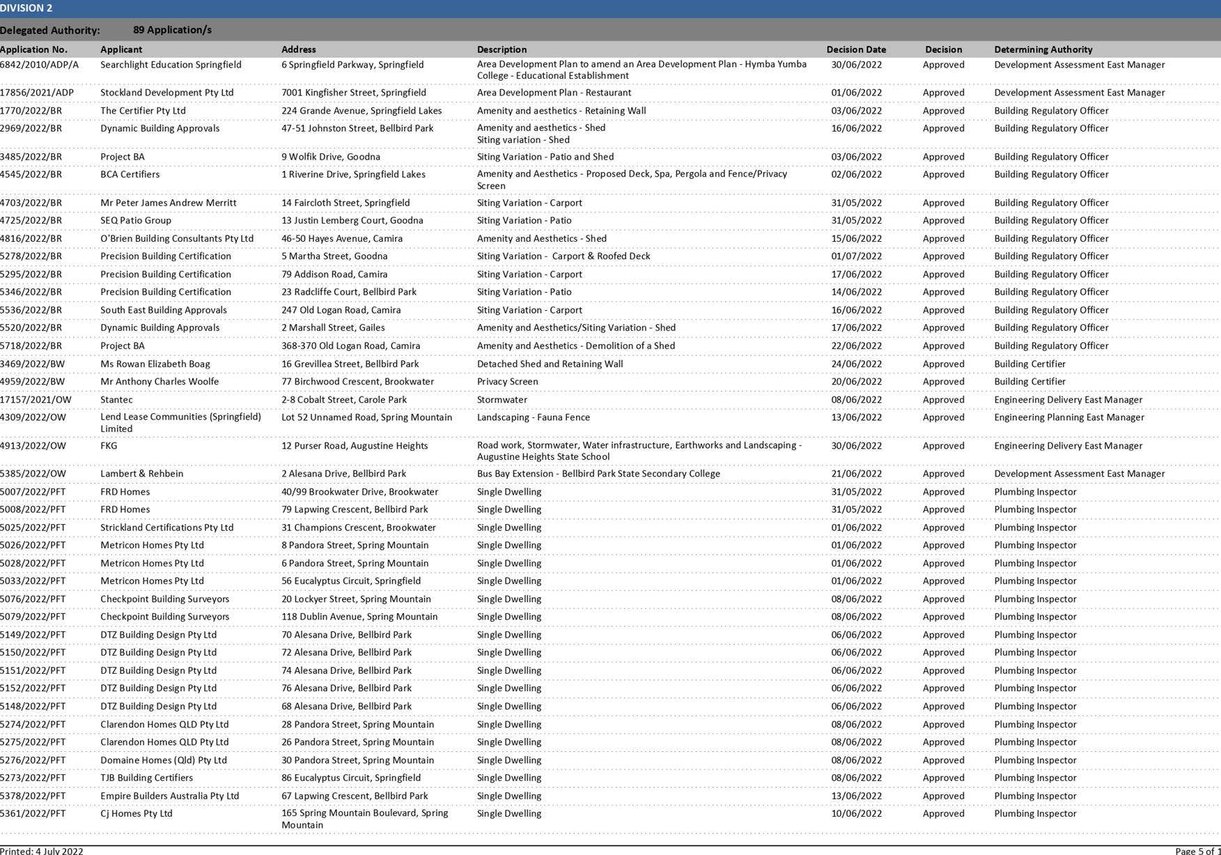Click the Address column header
1221x855 pixels.
coord(299,49)
